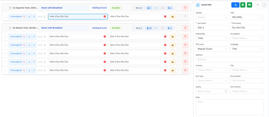Tick the checkbox for the 1x Superior Twin group

[x=6, y=8]
